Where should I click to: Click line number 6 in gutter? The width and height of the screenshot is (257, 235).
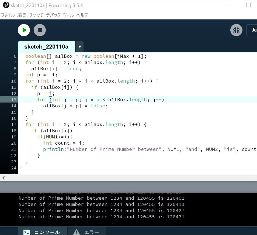tap(15, 56)
